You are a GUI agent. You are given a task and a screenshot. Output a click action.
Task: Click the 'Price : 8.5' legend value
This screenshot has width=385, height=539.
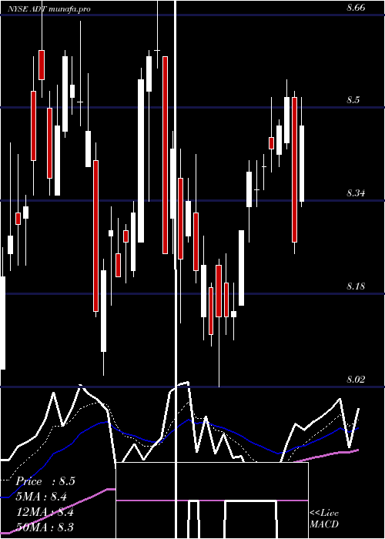click(x=45, y=481)
